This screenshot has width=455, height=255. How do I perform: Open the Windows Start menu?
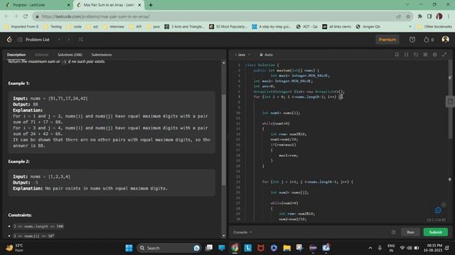click(129, 248)
